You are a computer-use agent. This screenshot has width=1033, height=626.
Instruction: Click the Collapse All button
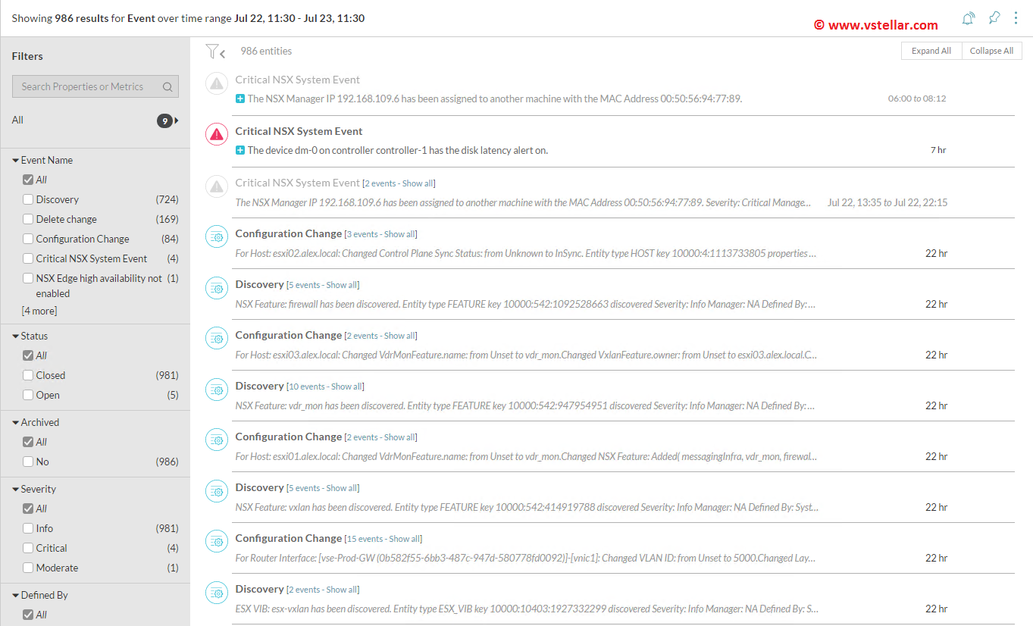[x=991, y=51]
